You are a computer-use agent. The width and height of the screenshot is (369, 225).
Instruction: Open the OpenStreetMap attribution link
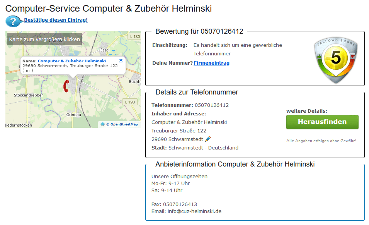pyautogui.click(x=122, y=124)
